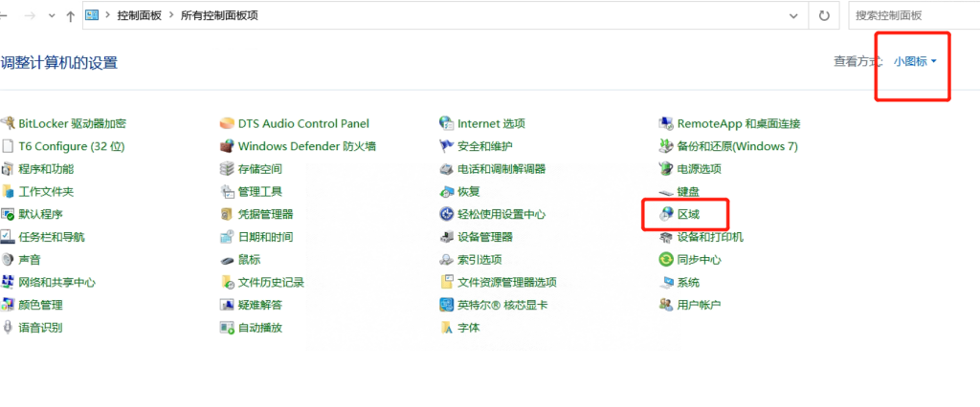Viewport: 980px width, 407px height.
Task: Open the 默认程序 icon
Action: coord(8,214)
